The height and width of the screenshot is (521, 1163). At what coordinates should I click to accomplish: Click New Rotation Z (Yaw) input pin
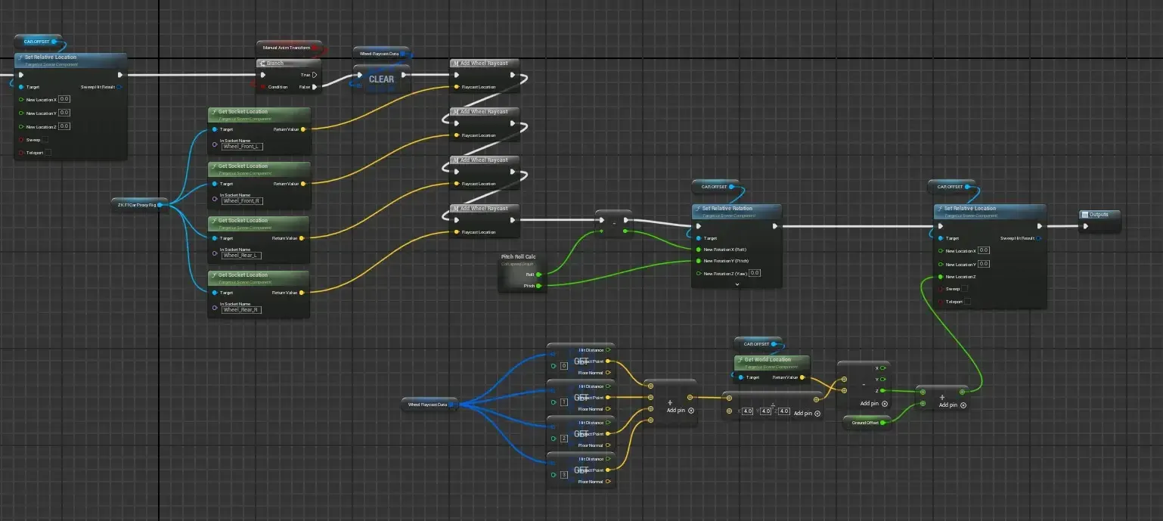pos(699,273)
